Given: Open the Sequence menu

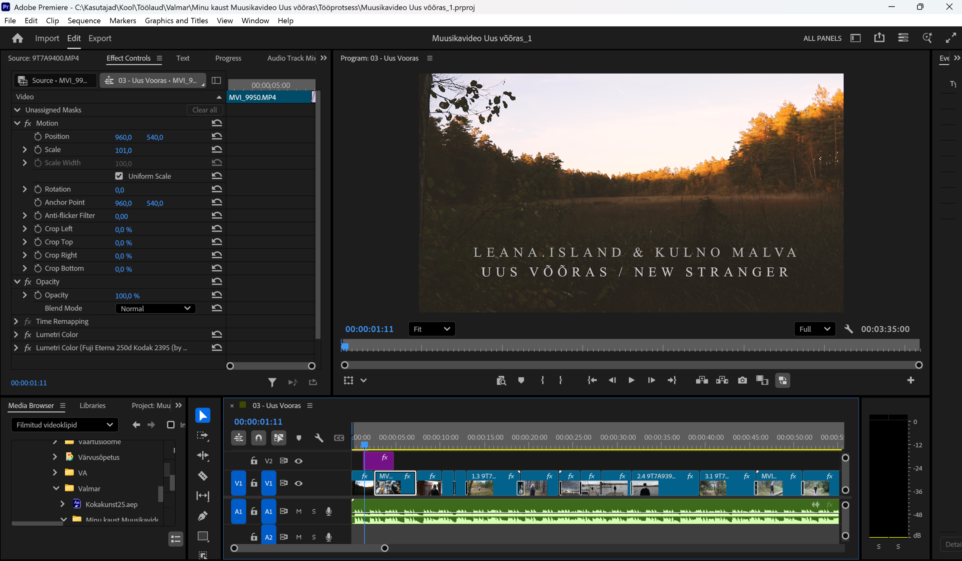Looking at the screenshot, I should pyautogui.click(x=84, y=21).
